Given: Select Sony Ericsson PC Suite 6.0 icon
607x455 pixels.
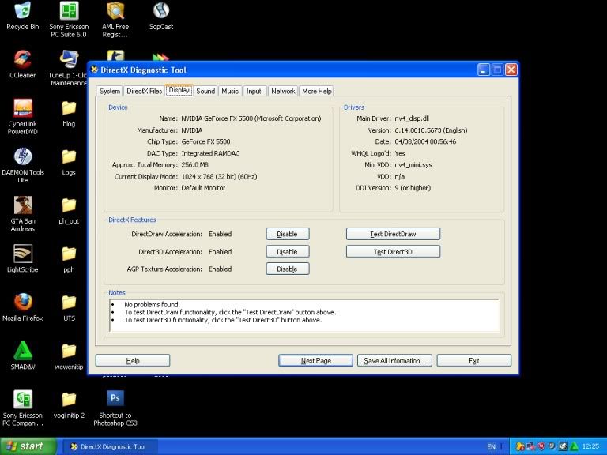Looking at the screenshot, I should coord(69,19).
